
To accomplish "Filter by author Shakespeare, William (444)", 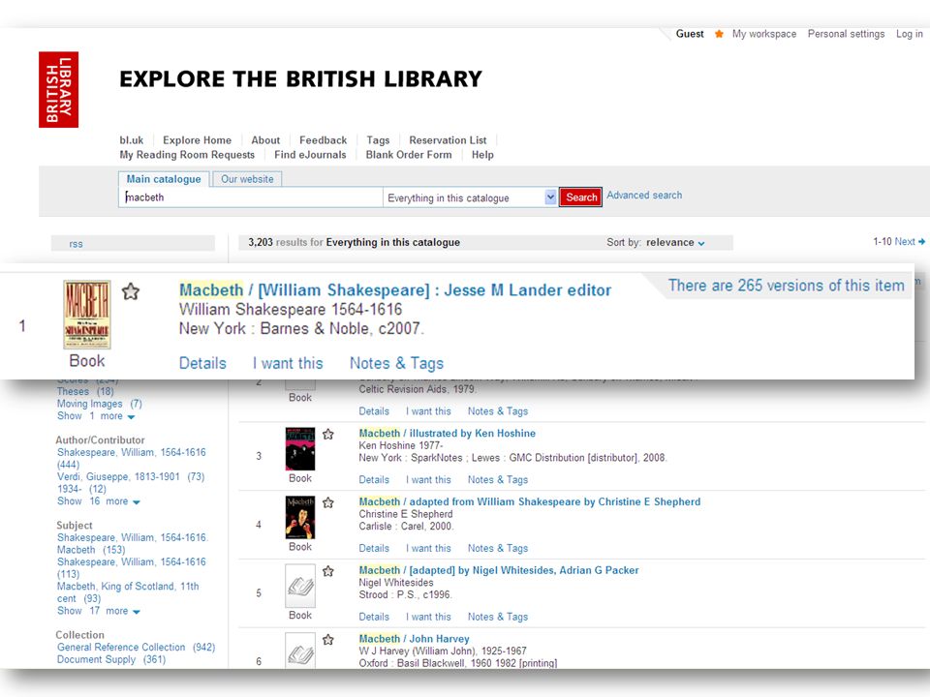I will point(131,458).
